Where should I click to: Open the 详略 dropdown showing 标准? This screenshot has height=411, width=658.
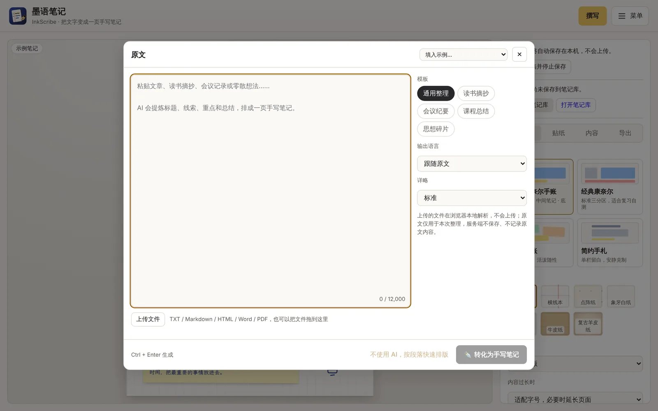[472, 198]
